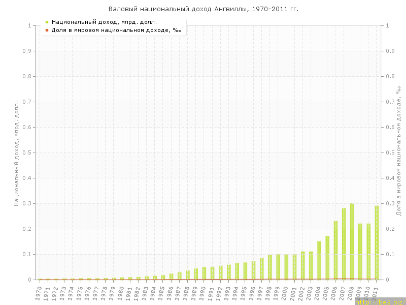Click the 2009 green bar
Image resolution: width=406 pixels, height=305 pixels.
point(360,252)
